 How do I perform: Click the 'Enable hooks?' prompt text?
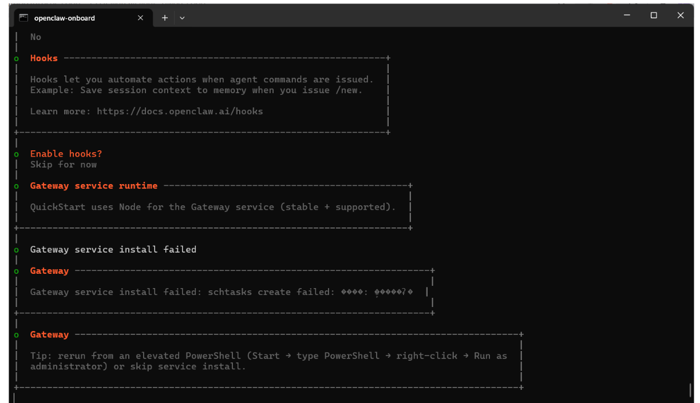click(66, 154)
